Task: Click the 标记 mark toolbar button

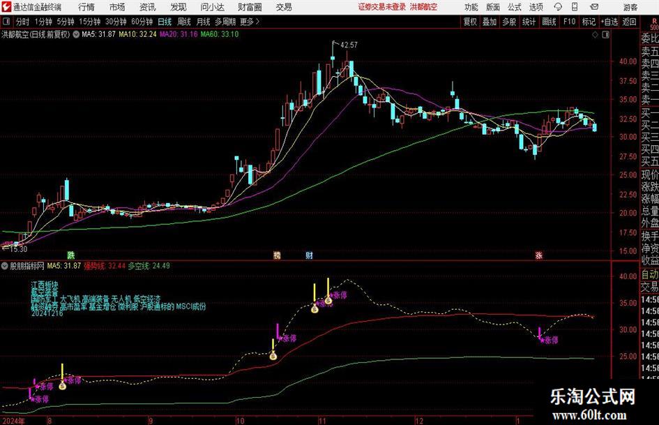Action: click(589, 22)
